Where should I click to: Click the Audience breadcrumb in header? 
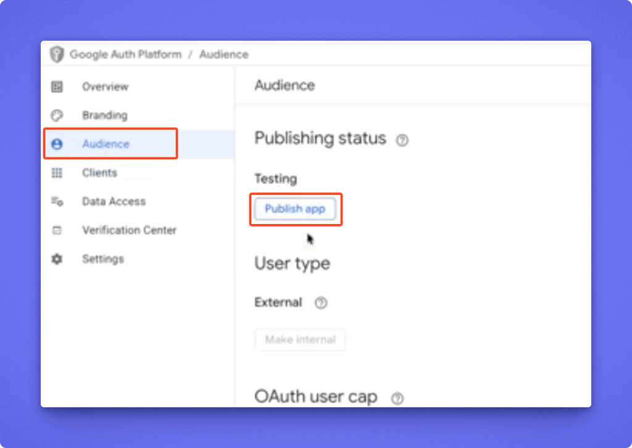point(223,54)
